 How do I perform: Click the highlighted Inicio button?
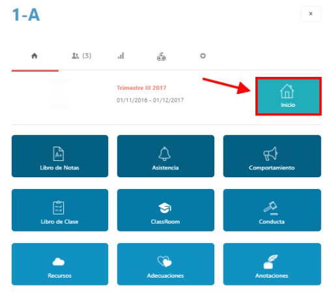click(x=289, y=96)
